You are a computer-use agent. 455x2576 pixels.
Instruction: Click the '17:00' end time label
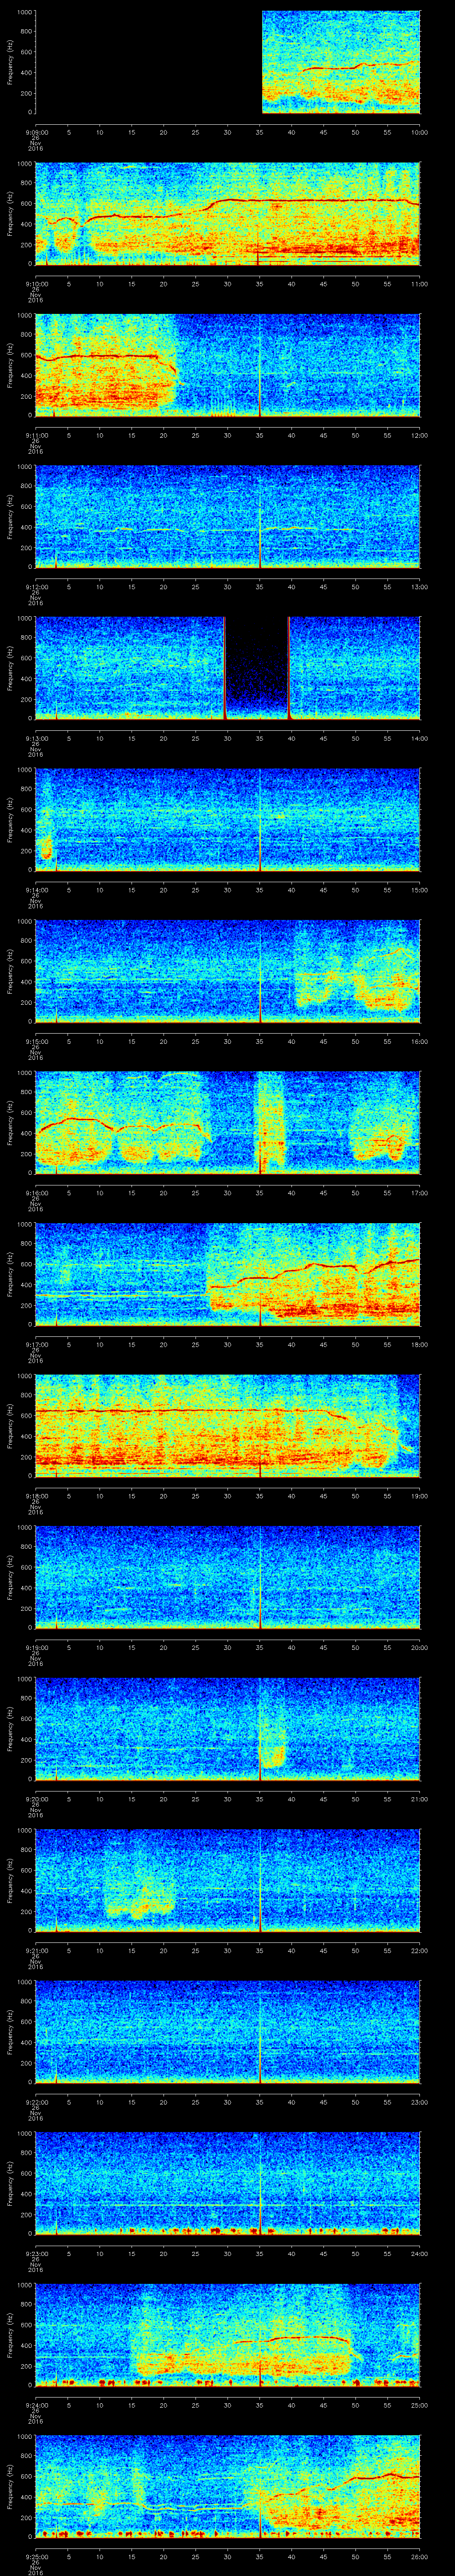click(x=419, y=1193)
